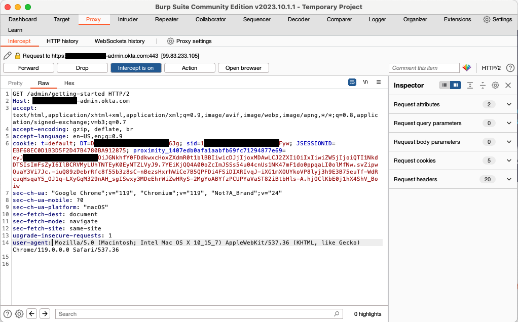The width and height of the screenshot is (518, 322).
Task: Click the '0 highlights' status text
Action: (367, 314)
